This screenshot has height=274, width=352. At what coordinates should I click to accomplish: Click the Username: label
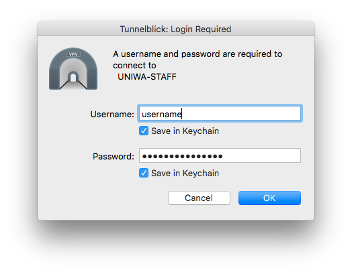pos(112,114)
